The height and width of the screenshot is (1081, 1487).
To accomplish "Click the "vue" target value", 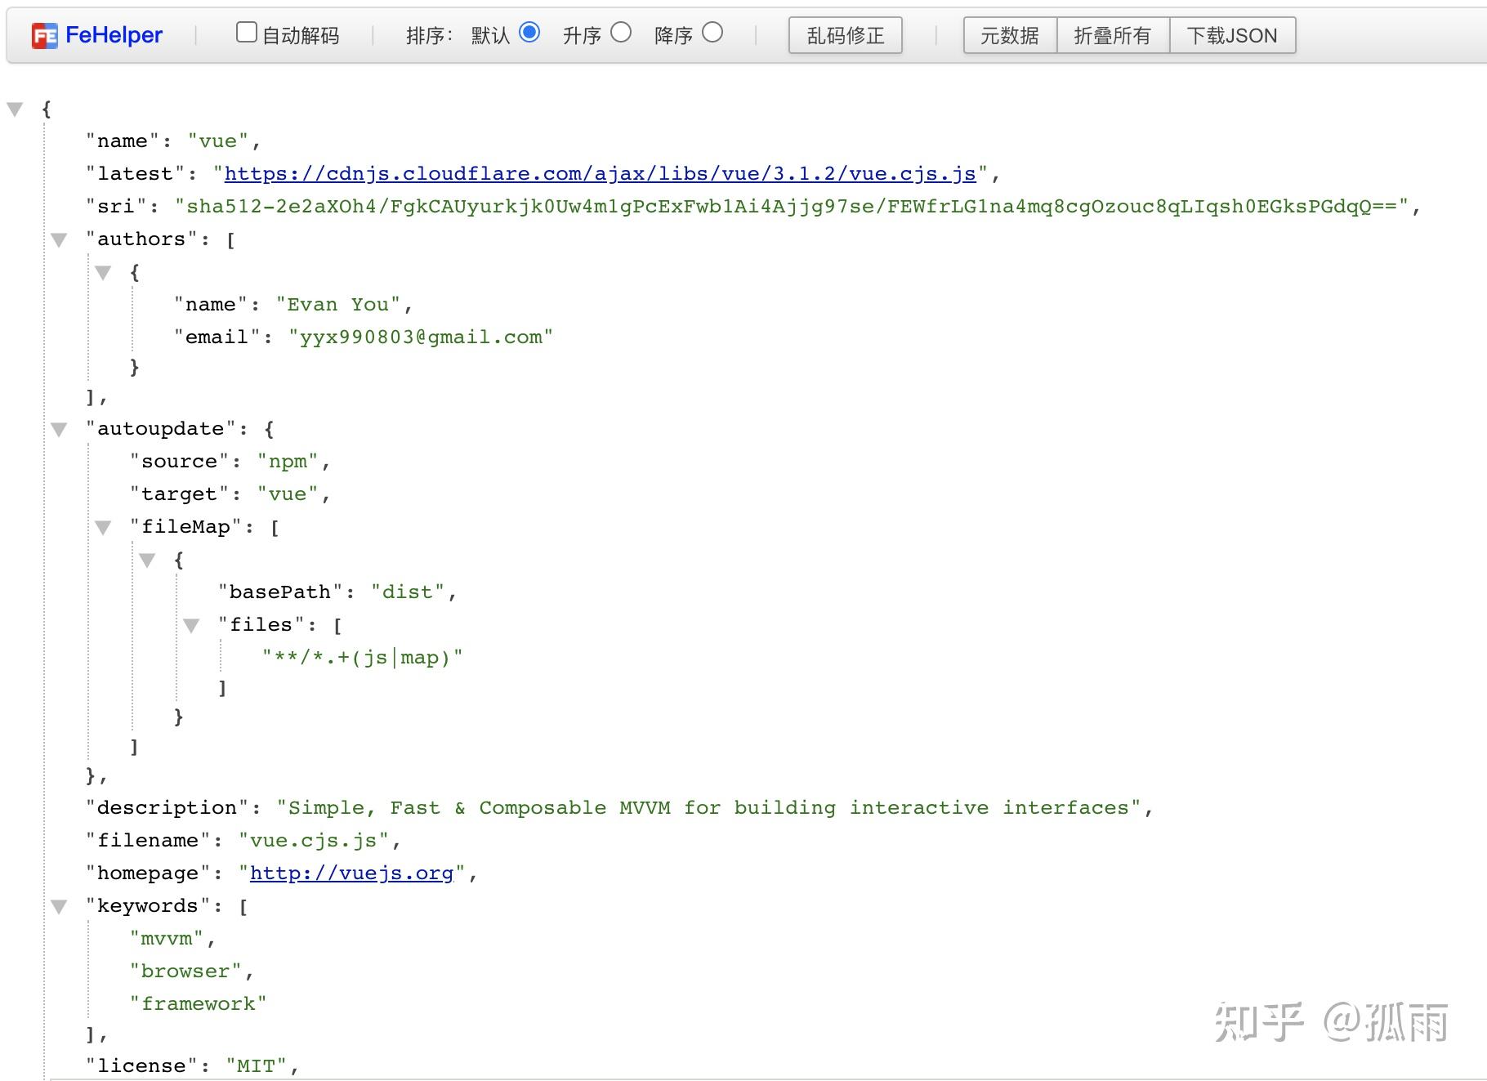I will (288, 494).
